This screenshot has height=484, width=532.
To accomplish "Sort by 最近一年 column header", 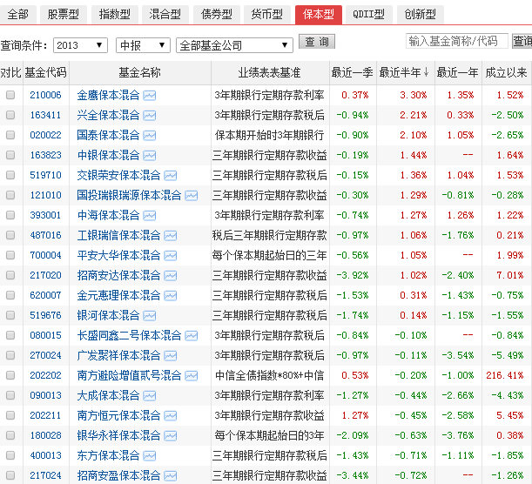I will click(457, 72).
